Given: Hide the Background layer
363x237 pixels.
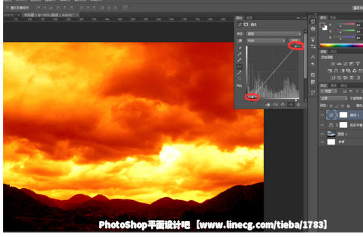Looking at the screenshot, I should pyautogui.click(x=322, y=142).
